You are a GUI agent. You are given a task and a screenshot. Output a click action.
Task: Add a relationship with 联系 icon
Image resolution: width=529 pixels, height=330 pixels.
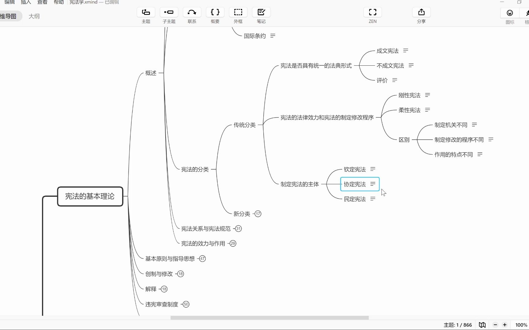(x=192, y=13)
